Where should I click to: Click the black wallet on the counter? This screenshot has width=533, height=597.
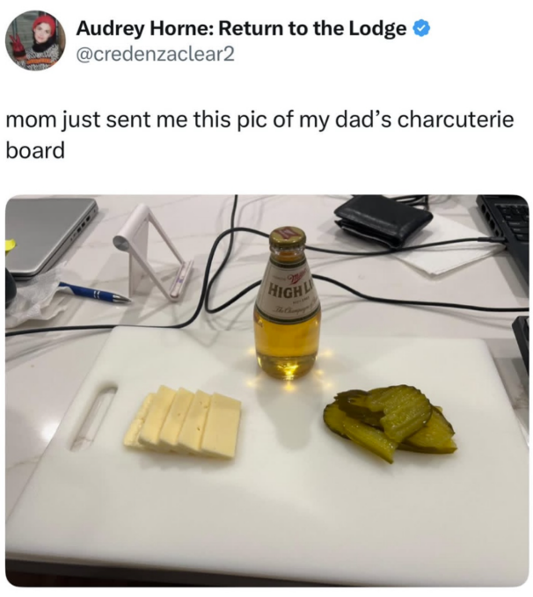pyautogui.click(x=383, y=220)
